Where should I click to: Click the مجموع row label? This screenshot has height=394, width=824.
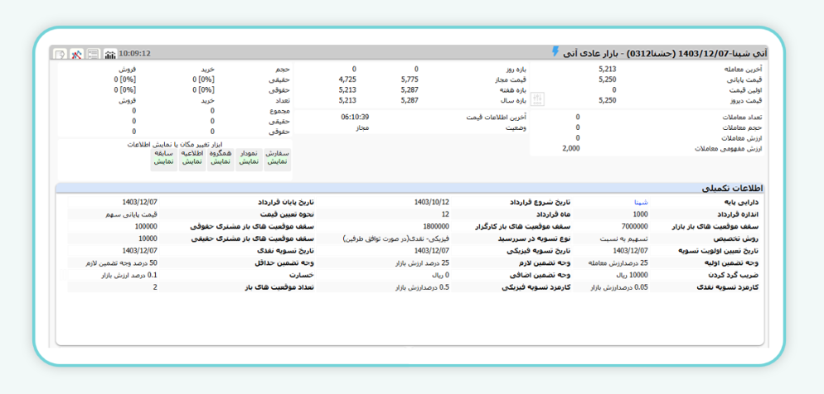(x=279, y=111)
